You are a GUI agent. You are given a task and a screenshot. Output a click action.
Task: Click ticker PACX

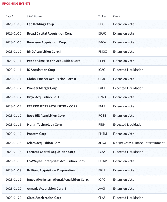point(102,88)
